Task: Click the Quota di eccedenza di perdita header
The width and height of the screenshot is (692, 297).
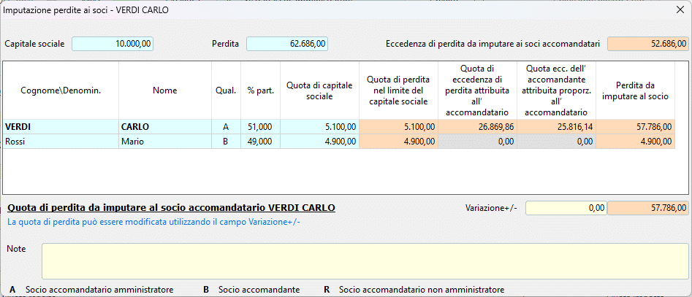Action: point(477,90)
